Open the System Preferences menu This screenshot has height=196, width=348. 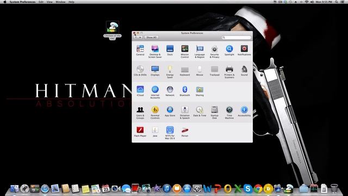(x=22, y=2)
